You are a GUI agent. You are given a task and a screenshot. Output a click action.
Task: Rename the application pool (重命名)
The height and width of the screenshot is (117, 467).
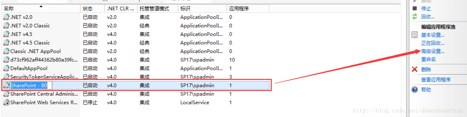429,59
